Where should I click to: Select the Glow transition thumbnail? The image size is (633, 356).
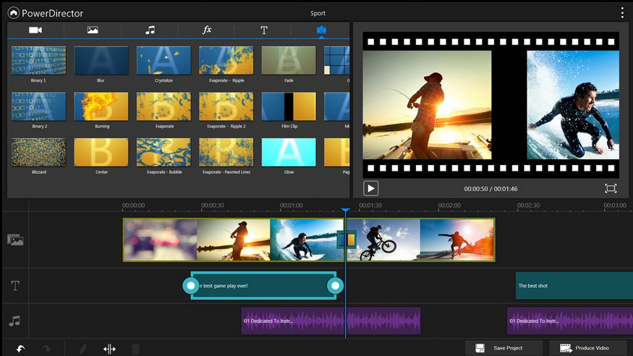[288, 152]
